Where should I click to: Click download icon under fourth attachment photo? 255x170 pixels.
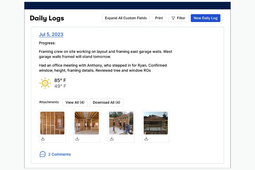click(x=146, y=139)
